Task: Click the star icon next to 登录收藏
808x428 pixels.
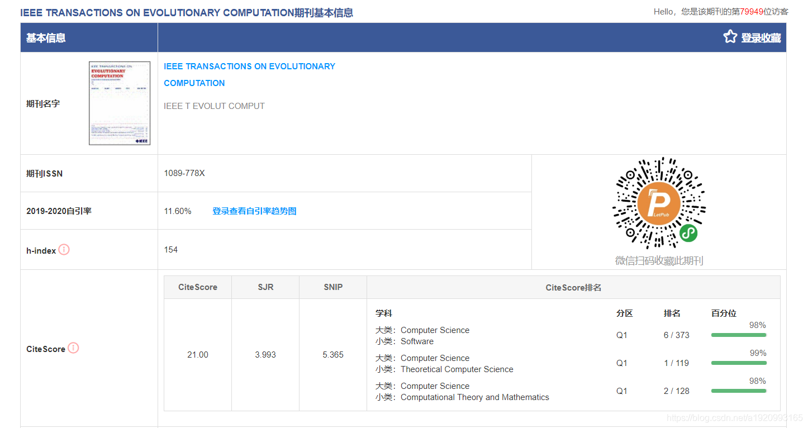Action: tap(730, 37)
